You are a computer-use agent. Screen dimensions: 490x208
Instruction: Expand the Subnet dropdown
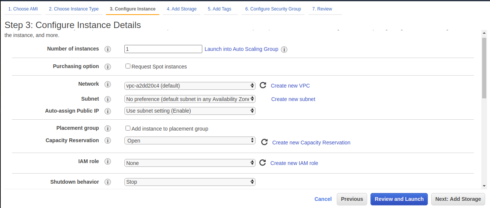click(190, 99)
